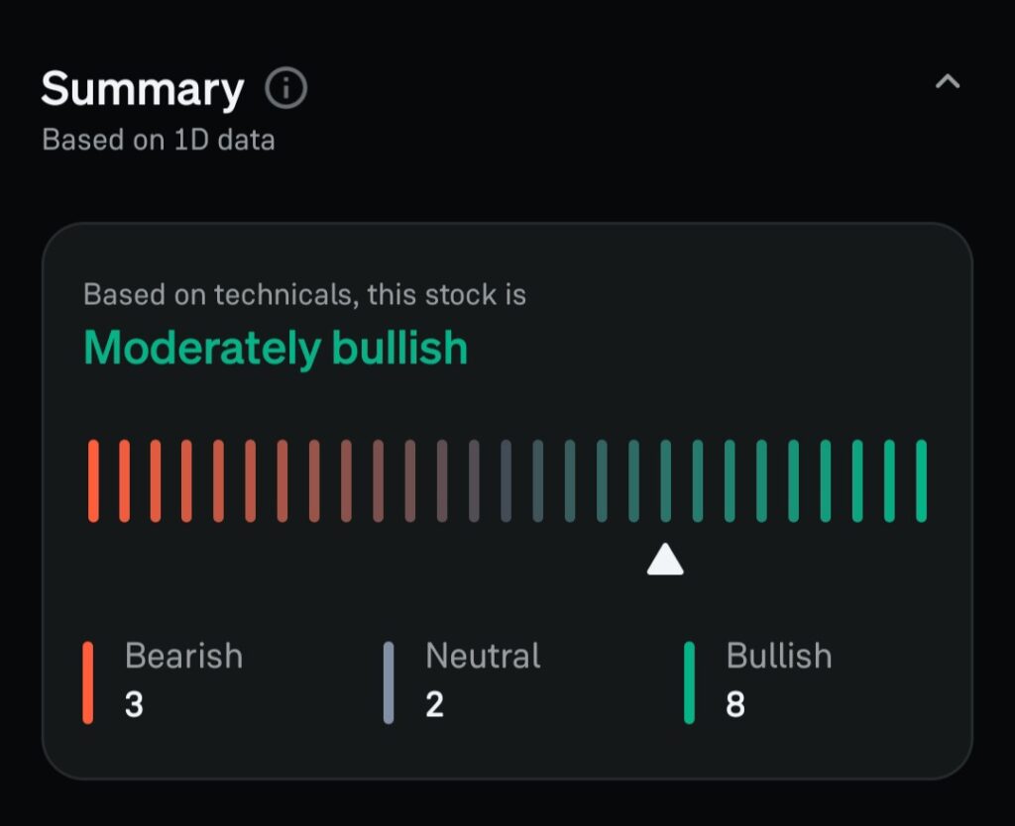Image resolution: width=1015 pixels, height=826 pixels.
Task: Click the Bullish count of 8
Action: [734, 704]
